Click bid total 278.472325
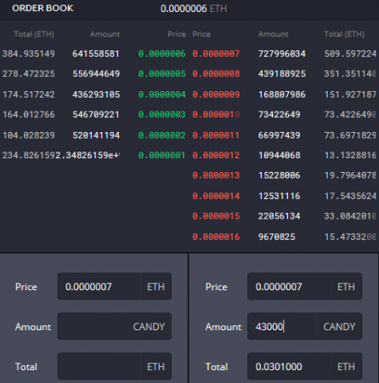This screenshot has width=379, height=383. coord(29,74)
